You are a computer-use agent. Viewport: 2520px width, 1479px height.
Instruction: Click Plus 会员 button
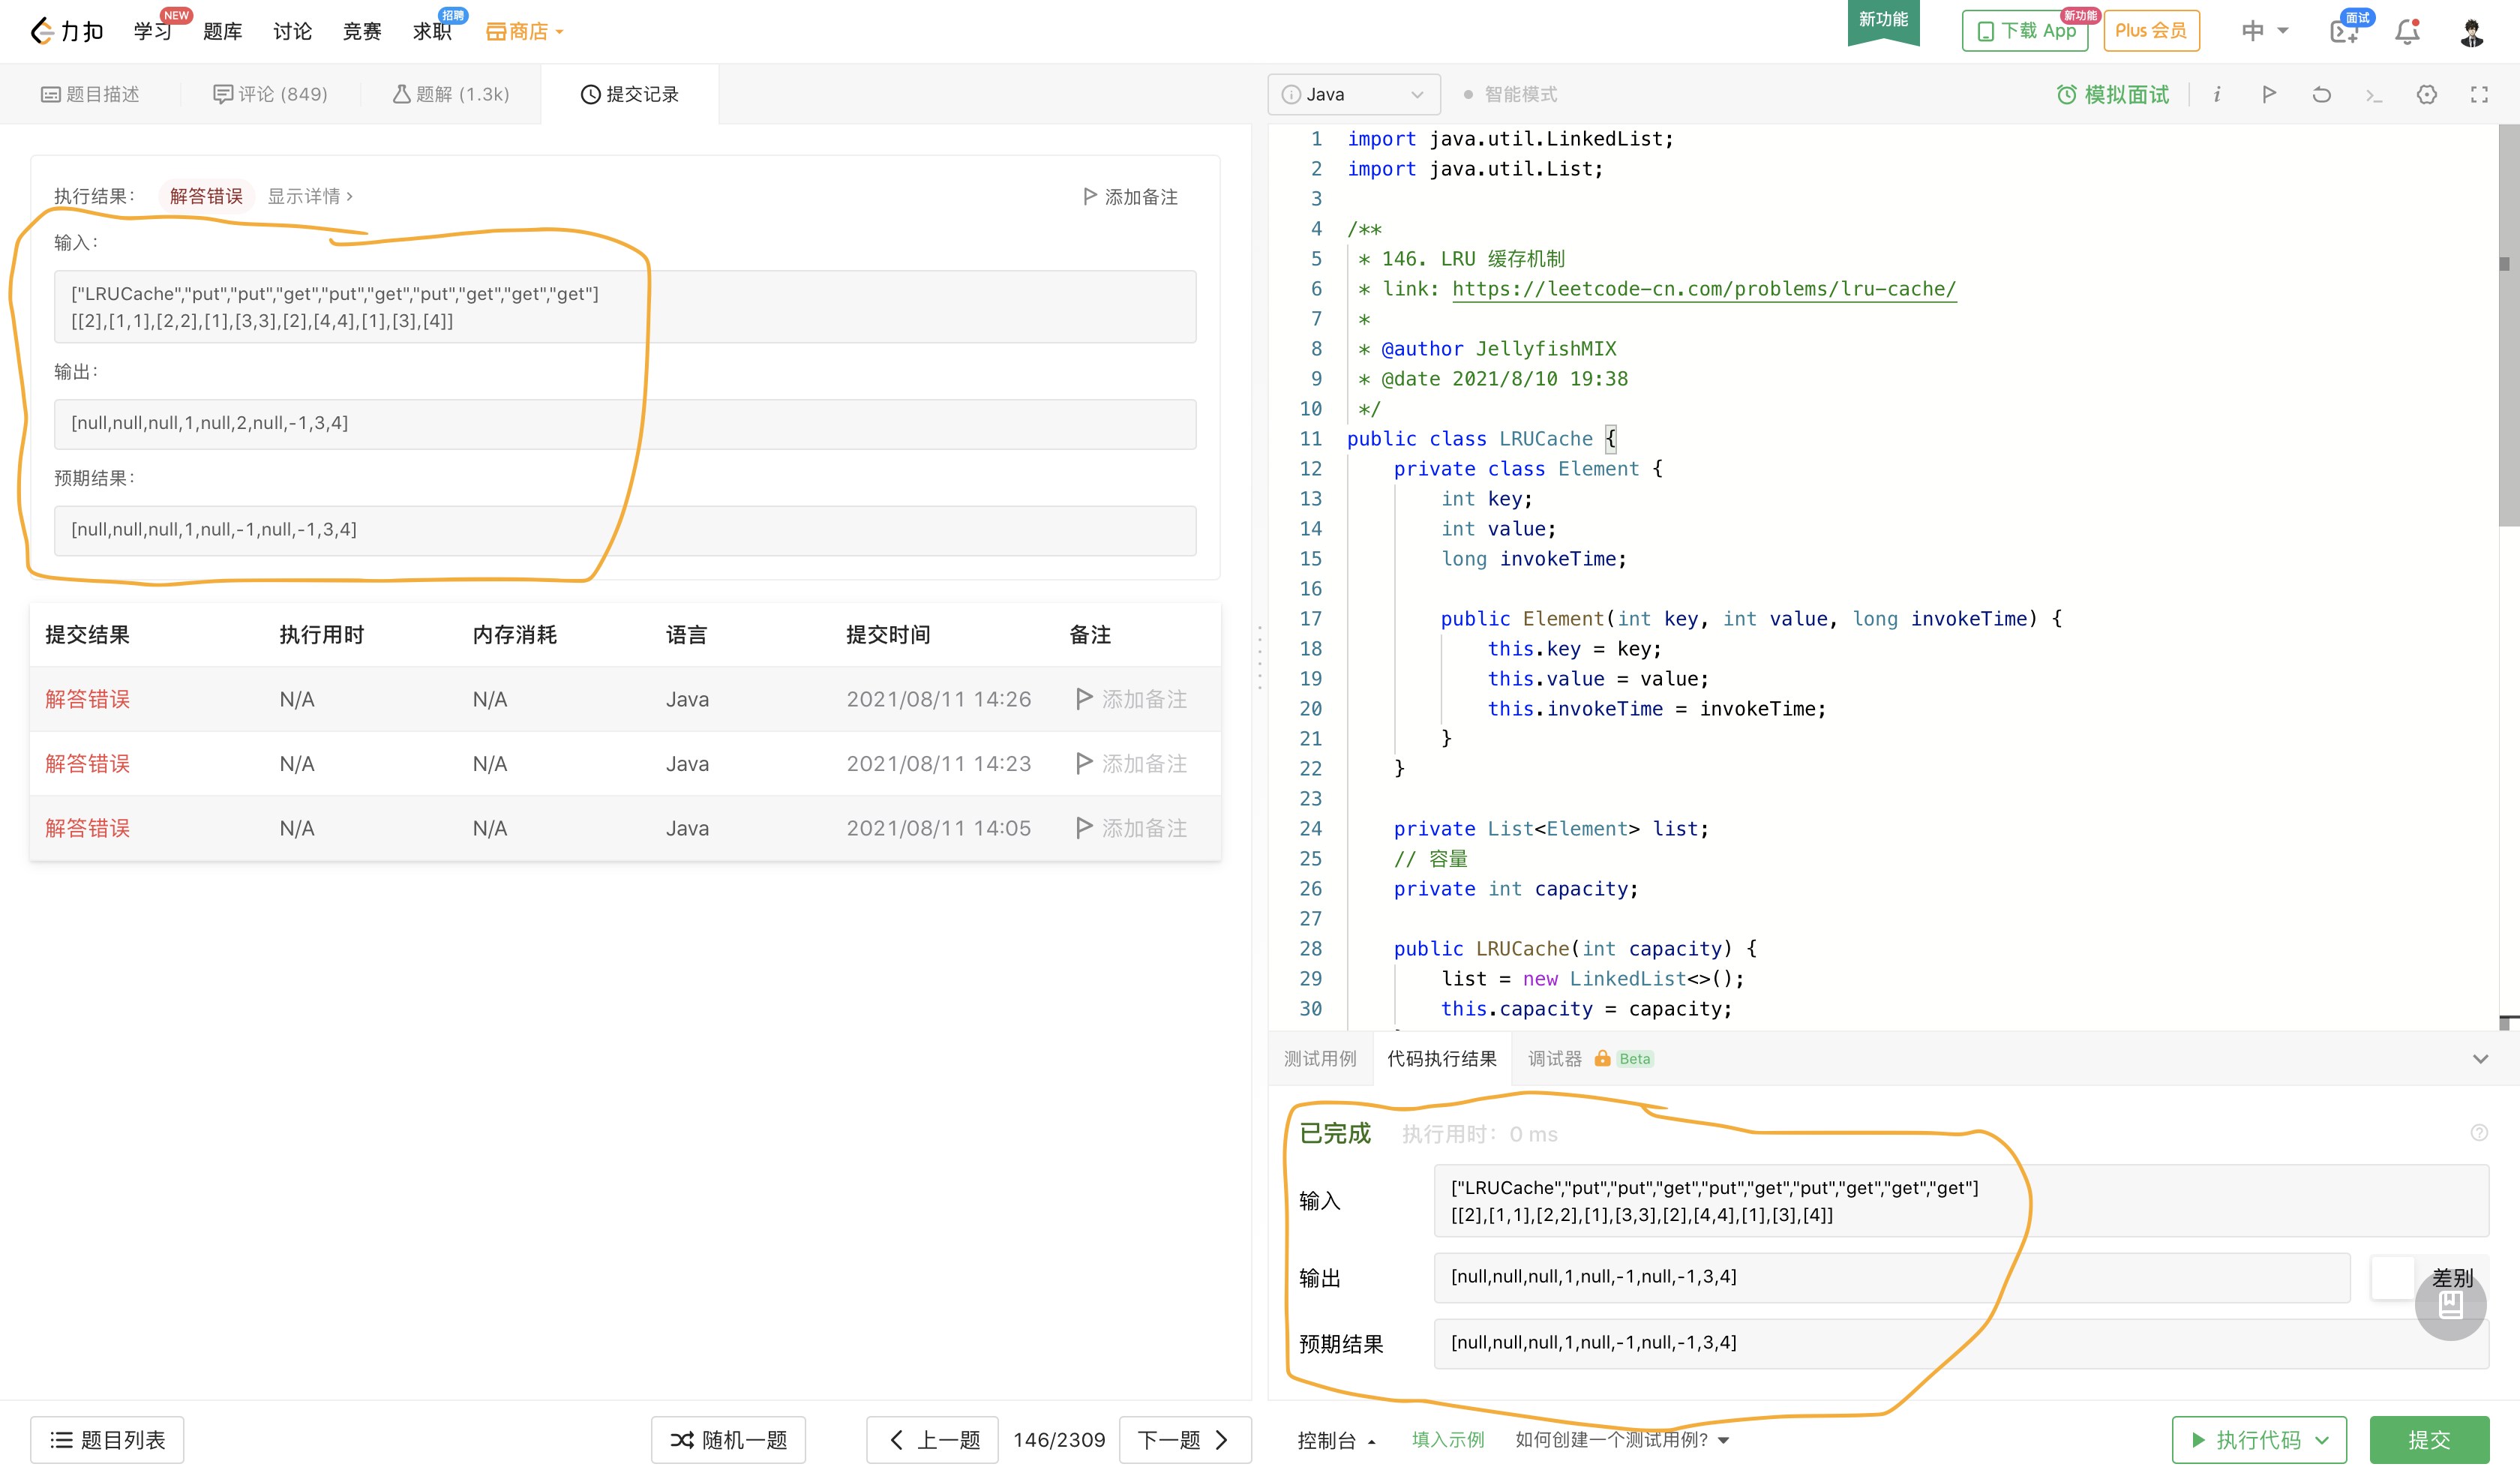coord(2151,31)
